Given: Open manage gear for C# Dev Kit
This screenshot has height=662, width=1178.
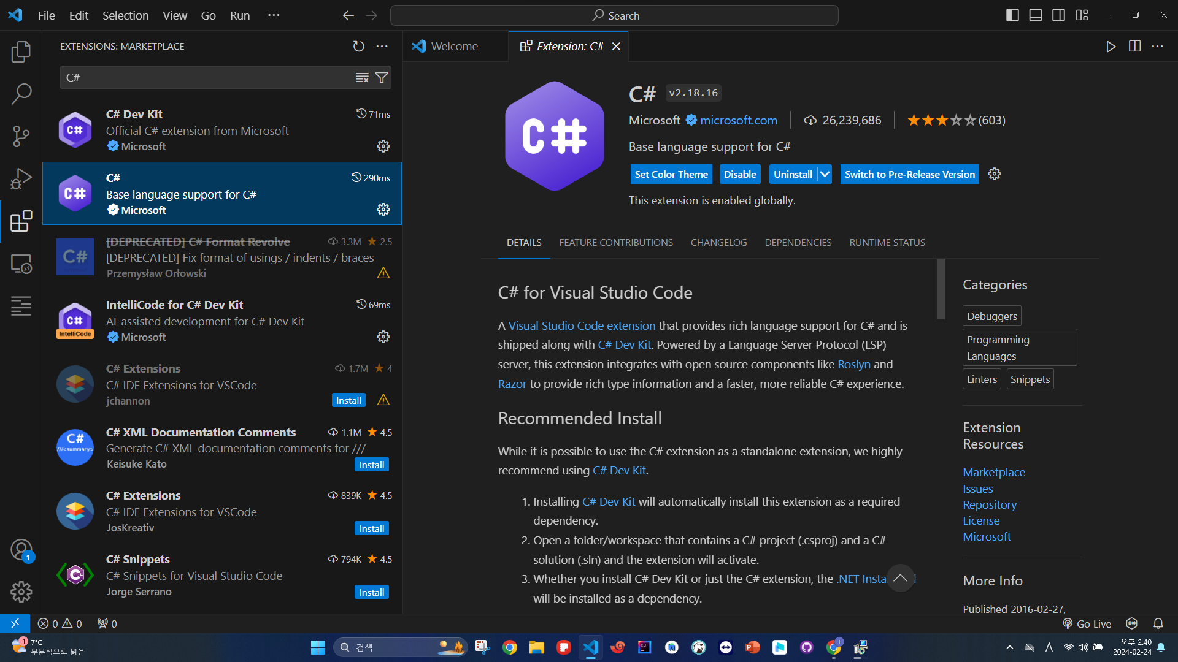Looking at the screenshot, I should tap(383, 146).
